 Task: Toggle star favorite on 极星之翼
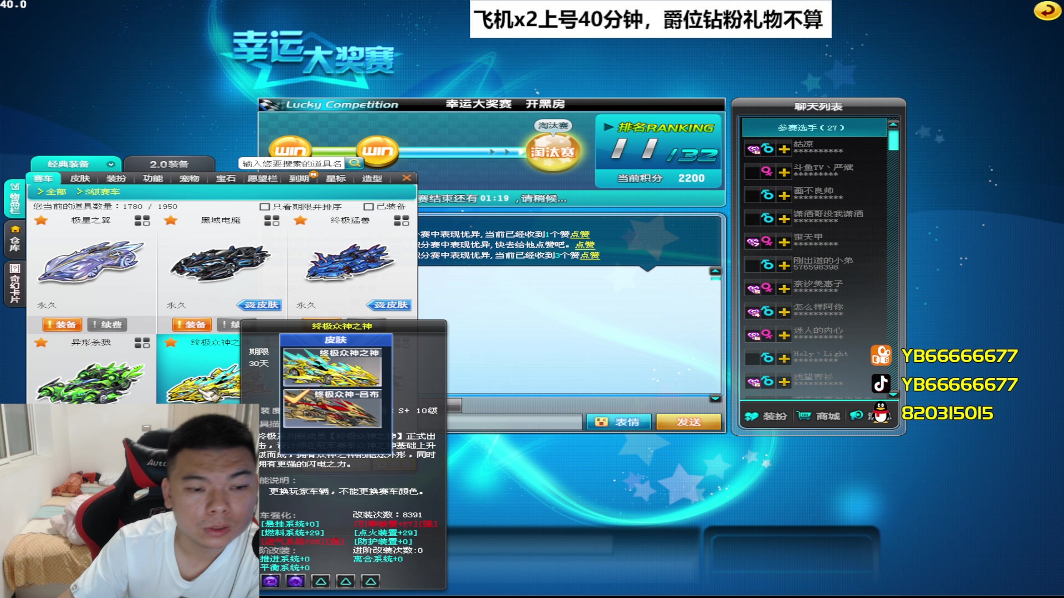[41, 220]
